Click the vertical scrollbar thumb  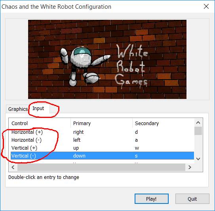[x=198, y=131]
